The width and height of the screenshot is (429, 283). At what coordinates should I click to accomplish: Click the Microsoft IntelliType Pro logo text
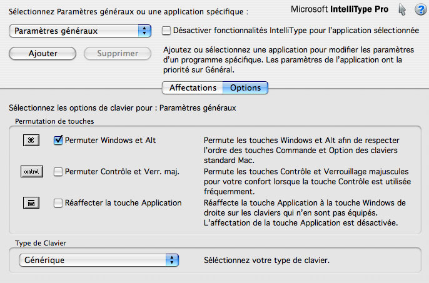coord(339,9)
